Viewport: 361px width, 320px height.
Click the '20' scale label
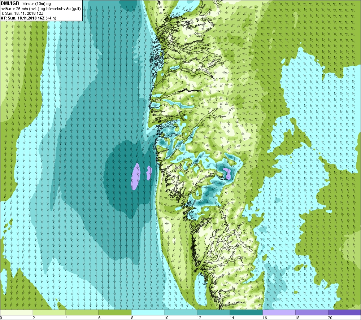(330, 318)
